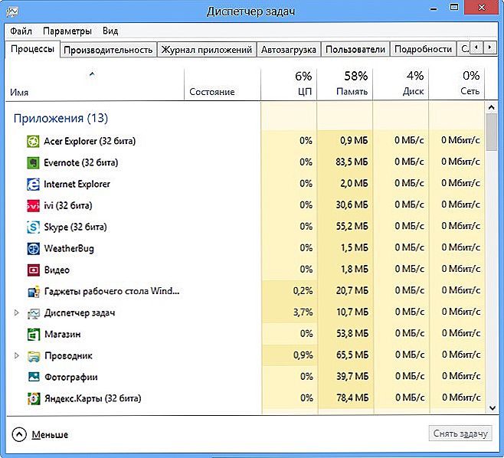Click the scrollbar up arrow
Viewport: 504px width, 458px height.
point(491,107)
